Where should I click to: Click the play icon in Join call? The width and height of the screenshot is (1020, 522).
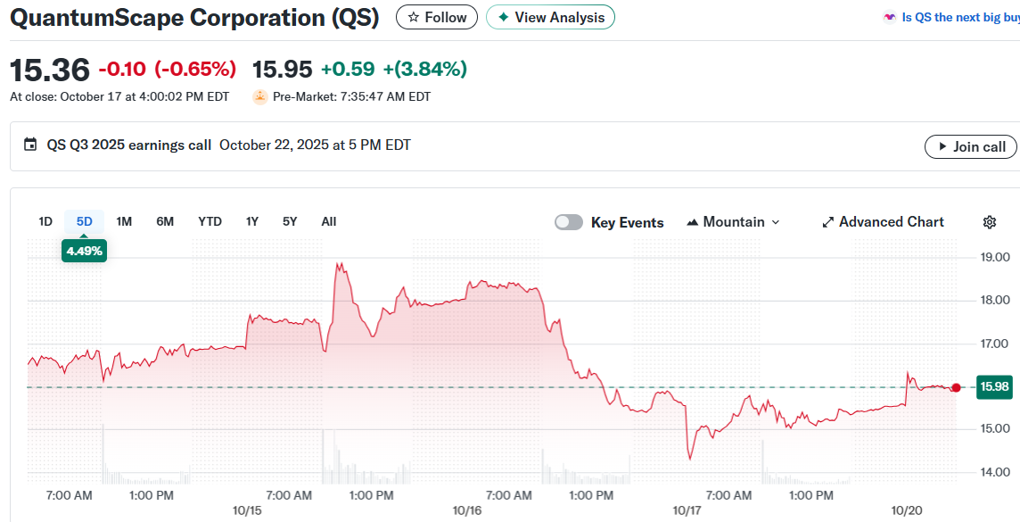point(942,146)
